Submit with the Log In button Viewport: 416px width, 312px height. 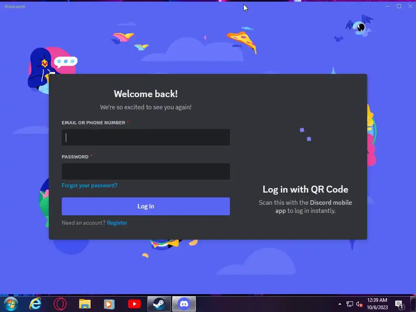146,206
